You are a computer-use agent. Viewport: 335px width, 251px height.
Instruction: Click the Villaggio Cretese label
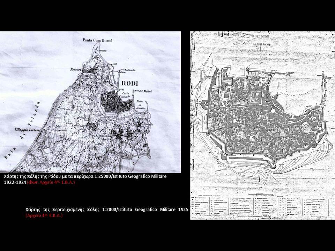point(27,129)
